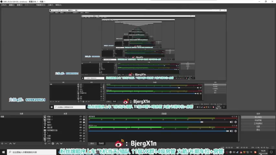Screen dimensions: 276x155
Task: Hide the 分数 source
Action: 81,136
